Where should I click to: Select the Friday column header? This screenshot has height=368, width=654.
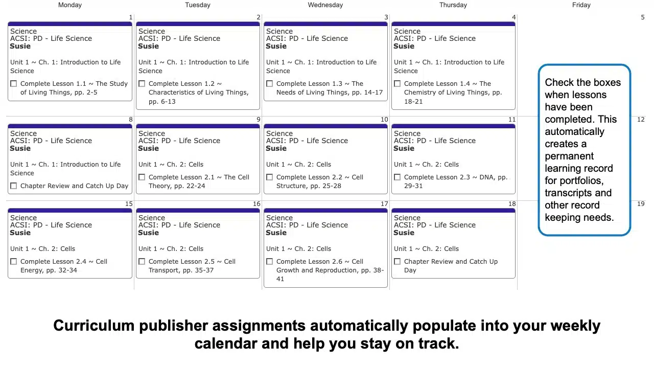coord(581,5)
